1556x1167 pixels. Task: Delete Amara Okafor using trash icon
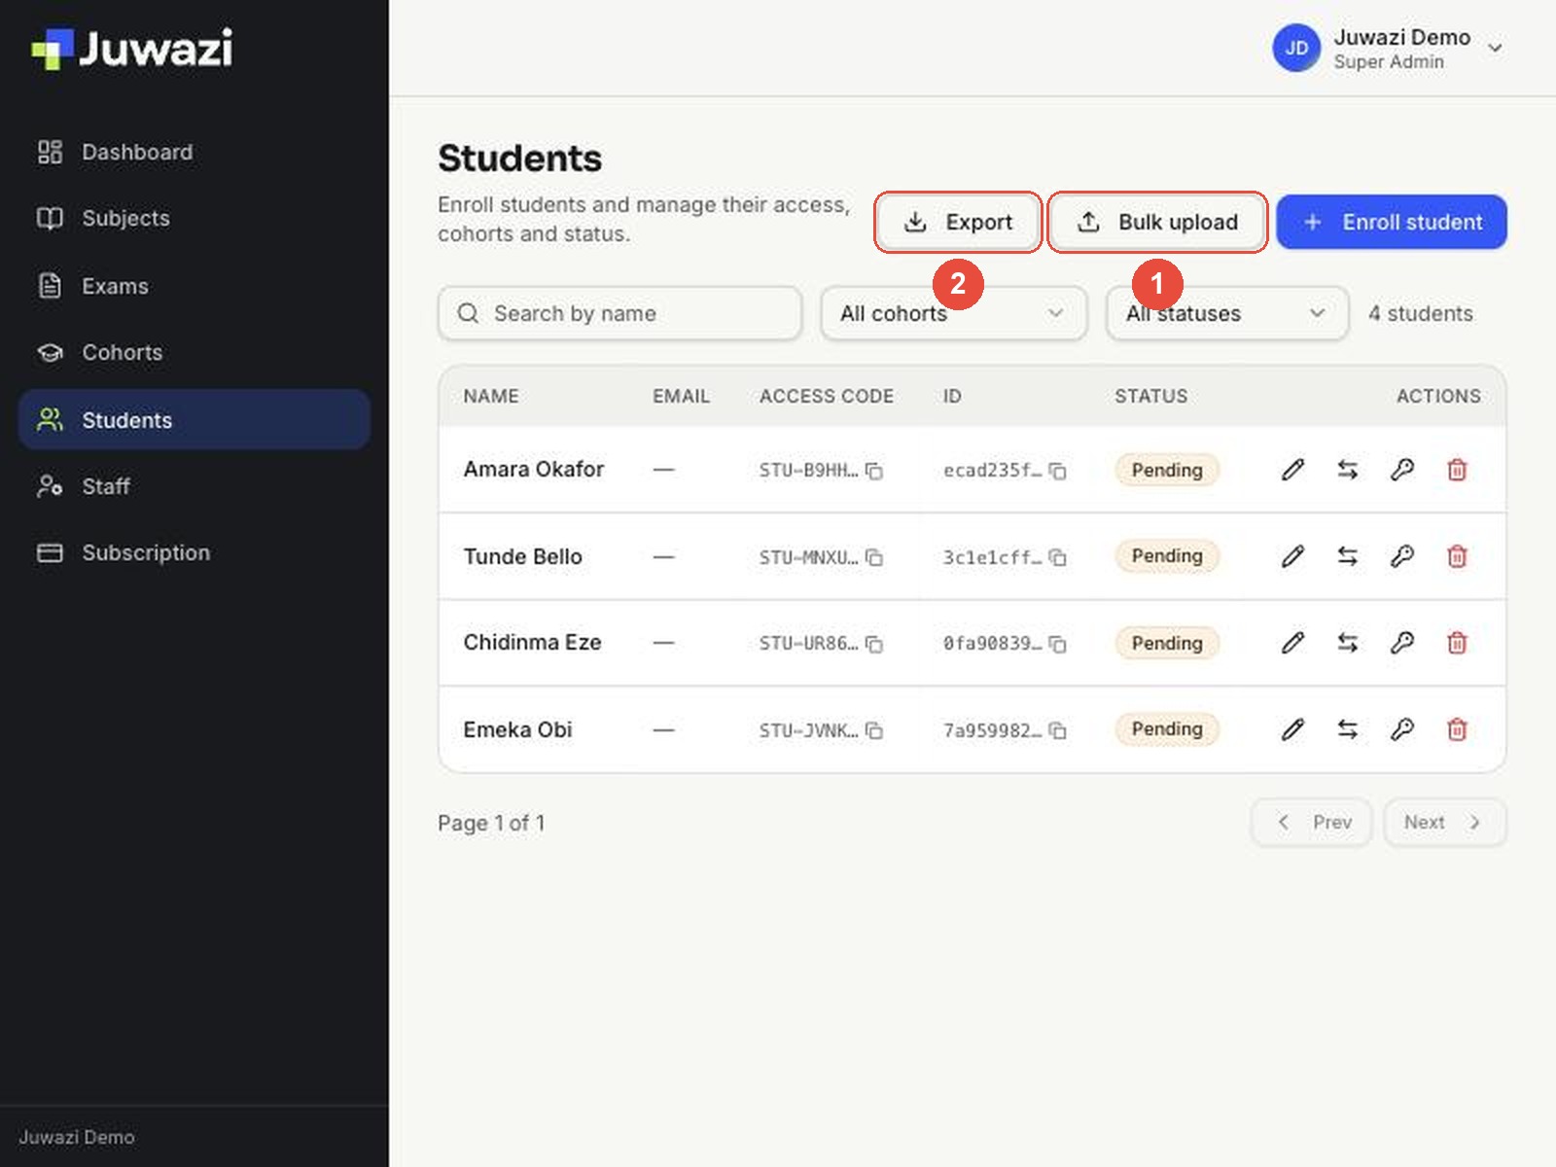click(1456, 470)
